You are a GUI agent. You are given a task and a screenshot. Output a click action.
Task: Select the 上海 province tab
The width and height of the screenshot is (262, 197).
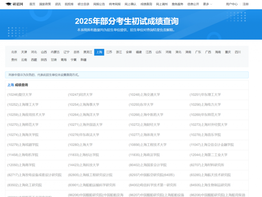tap(99, 52)
